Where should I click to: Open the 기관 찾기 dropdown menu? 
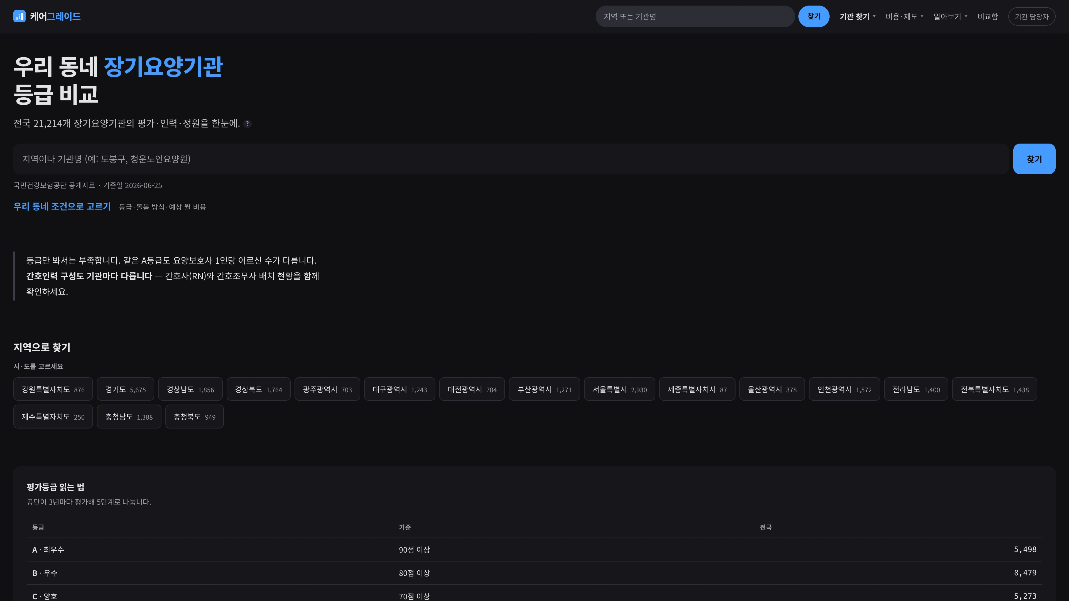(857, 17)
